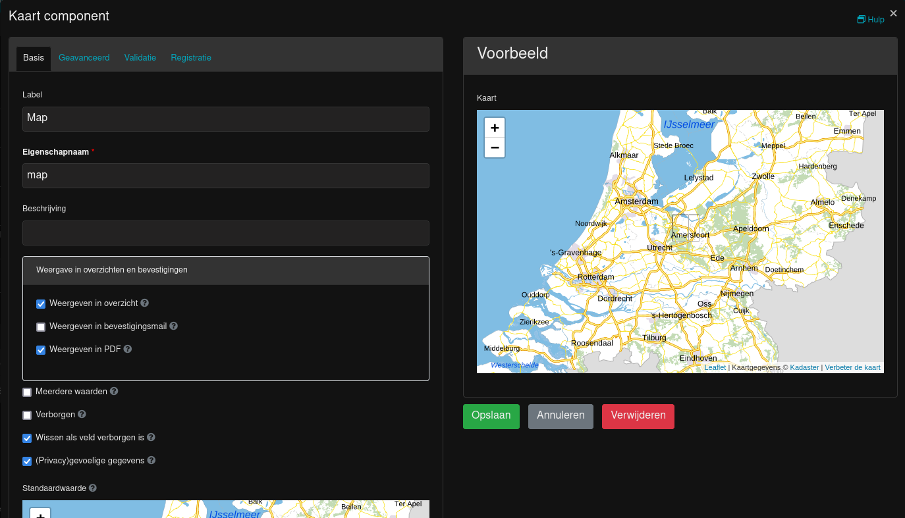Open the Kadaster attribution link

804,367
